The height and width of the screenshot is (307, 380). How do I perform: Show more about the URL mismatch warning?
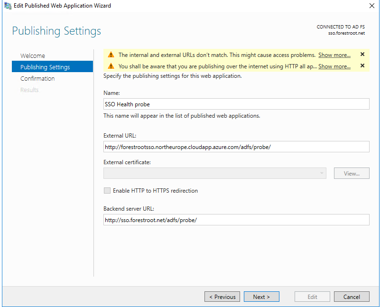click(334, 55)
